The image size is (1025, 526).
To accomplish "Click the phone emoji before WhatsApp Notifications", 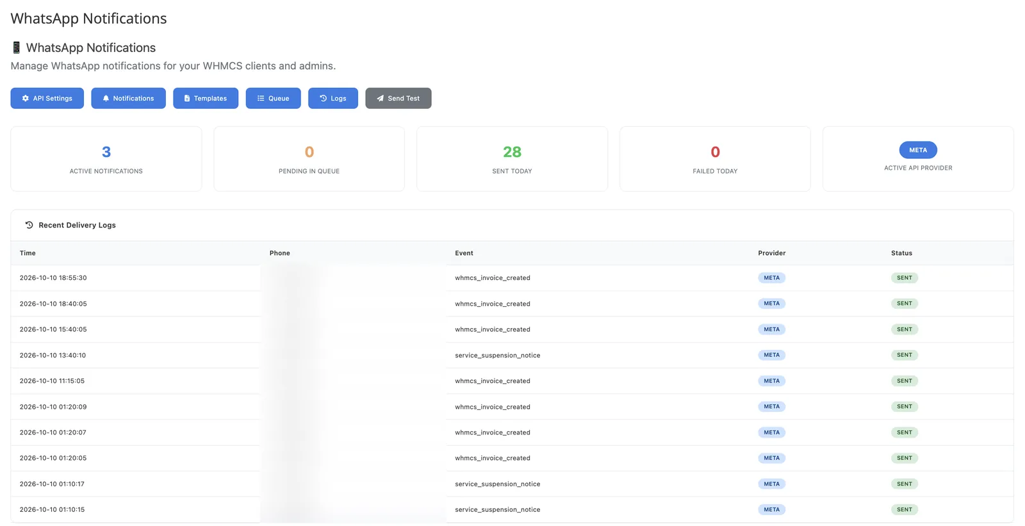I will [x=17, y=47].
